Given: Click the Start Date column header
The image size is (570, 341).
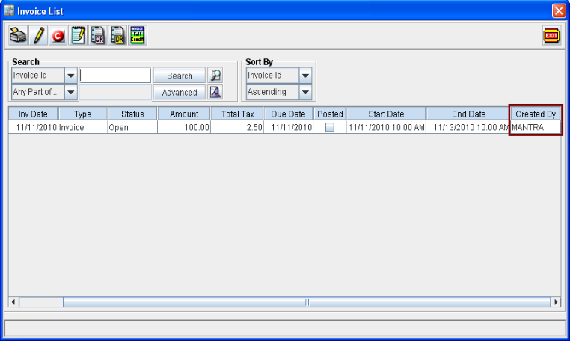Looking at the screenshot, I should [386, 114].
